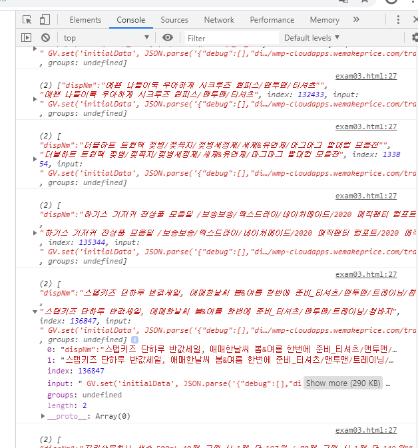Switch to the Memory tab
This screenshot has height=448, width=418.
[x=325, y=20]
